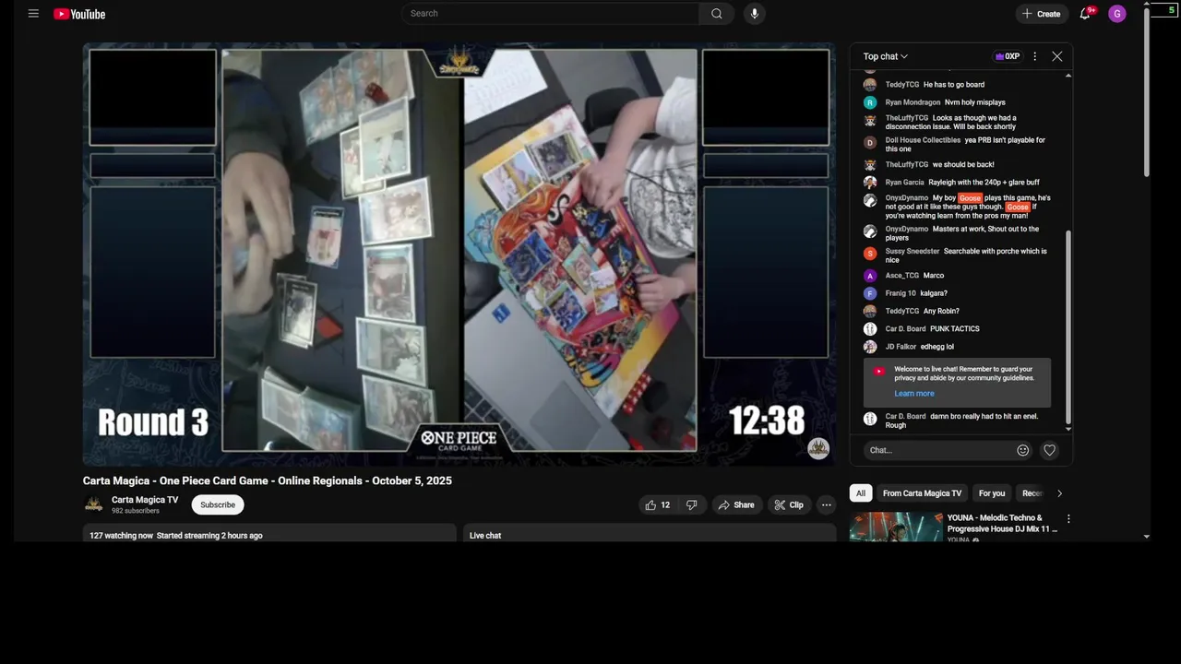Click the Learn more link in chat
Screen dimensions: 1181x664
coord(914,394)
